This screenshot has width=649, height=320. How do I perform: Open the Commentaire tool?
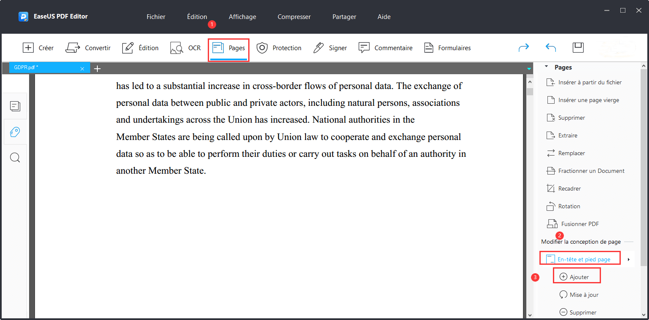tap(385, 48)
